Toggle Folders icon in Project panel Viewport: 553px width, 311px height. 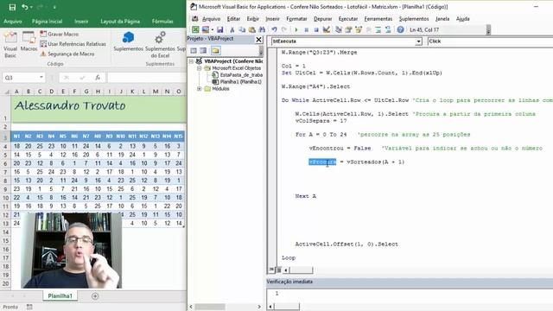coord(215,50)
